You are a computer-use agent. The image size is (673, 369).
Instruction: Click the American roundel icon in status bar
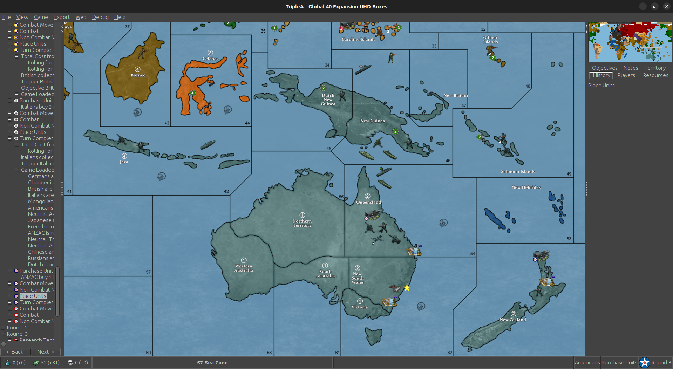point(644,362)
